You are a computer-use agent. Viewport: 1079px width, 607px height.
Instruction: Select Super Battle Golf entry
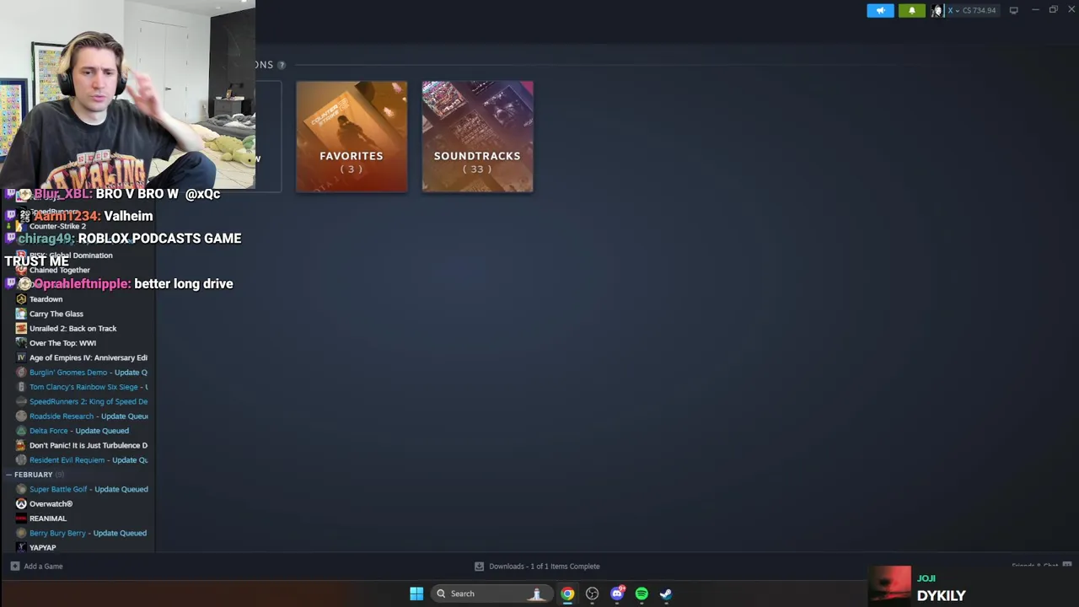coord(89,489)
